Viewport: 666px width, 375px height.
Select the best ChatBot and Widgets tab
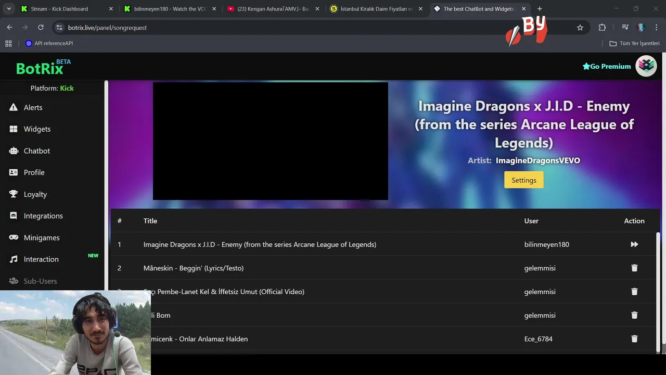(479, 9)
